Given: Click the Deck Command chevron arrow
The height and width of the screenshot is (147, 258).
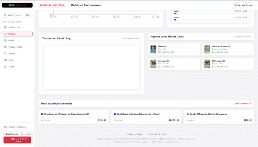Looking at the screenshot, I should coord(250,103).
